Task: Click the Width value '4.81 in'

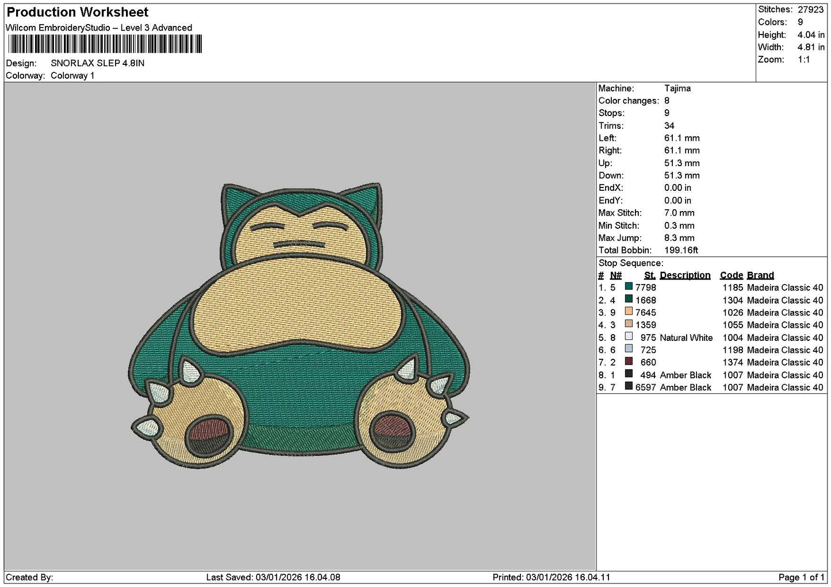Action: tap(811, 47)
